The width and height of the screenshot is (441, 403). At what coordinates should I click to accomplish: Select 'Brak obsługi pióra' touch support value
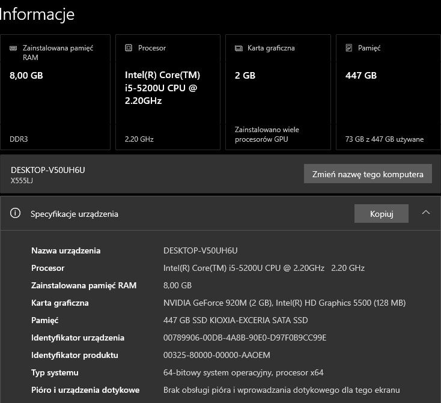pyautogui.click(x=282, y=390)
